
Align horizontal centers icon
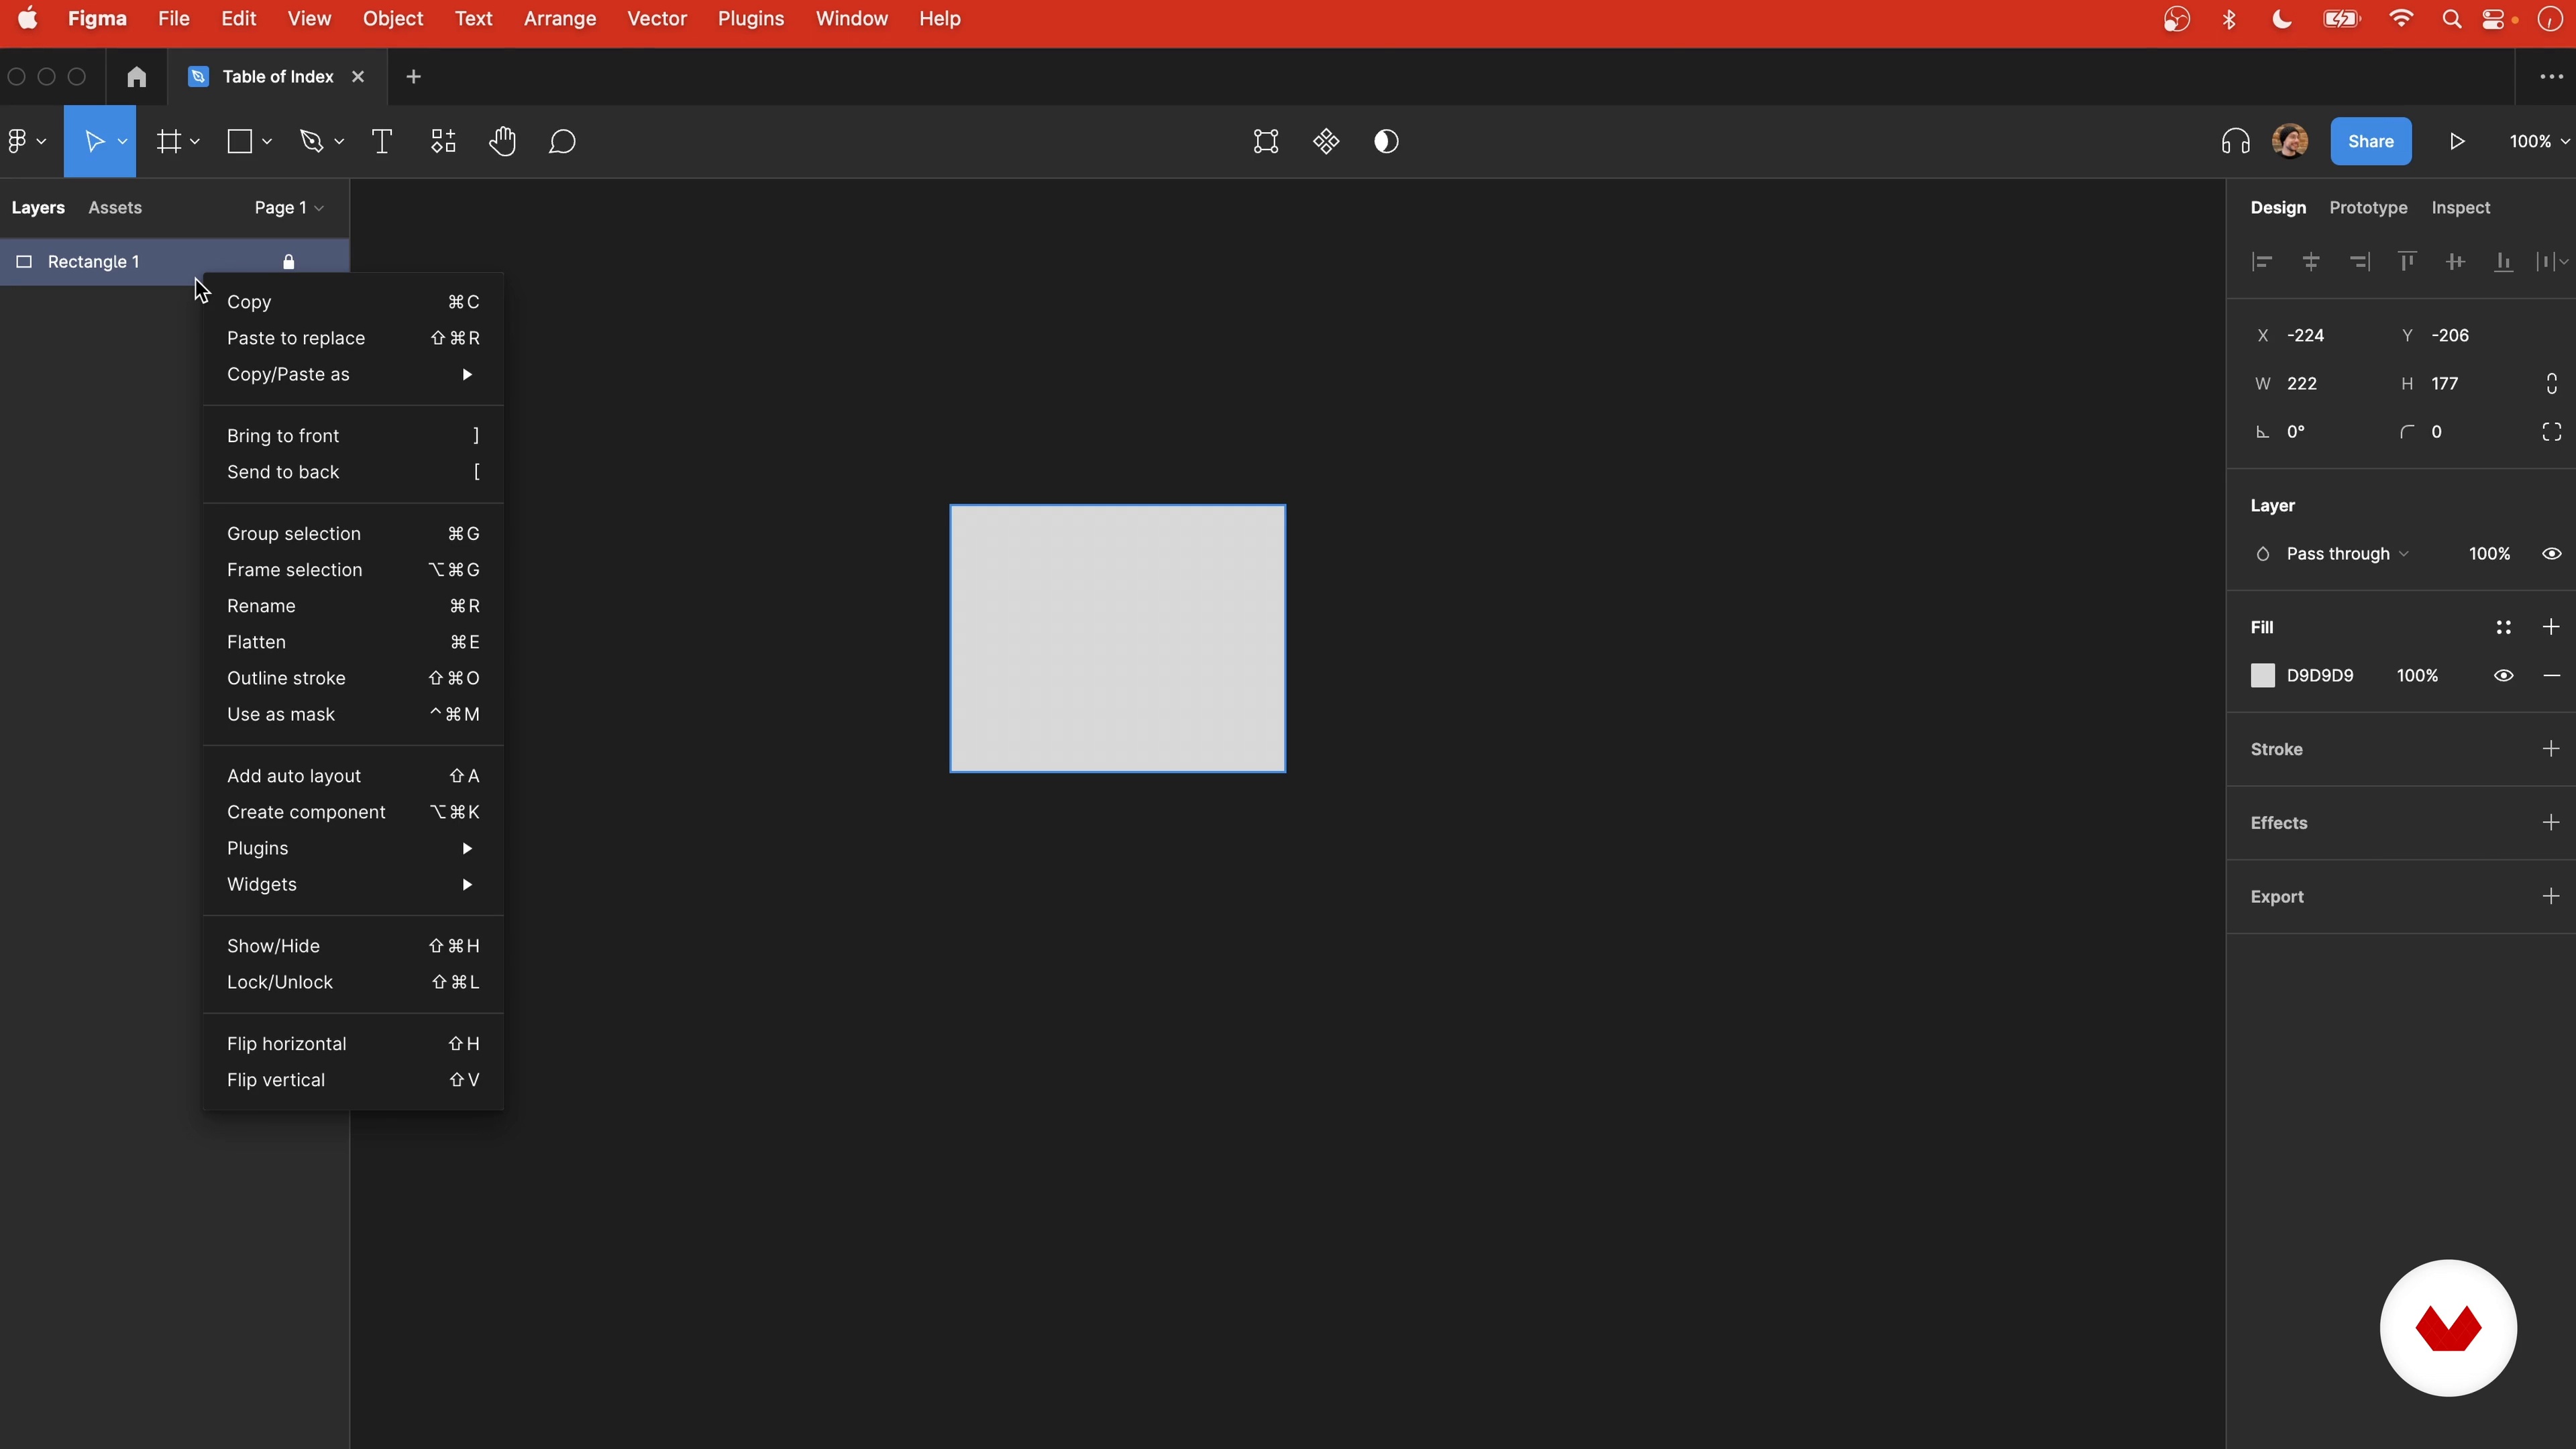(2310, 262)
